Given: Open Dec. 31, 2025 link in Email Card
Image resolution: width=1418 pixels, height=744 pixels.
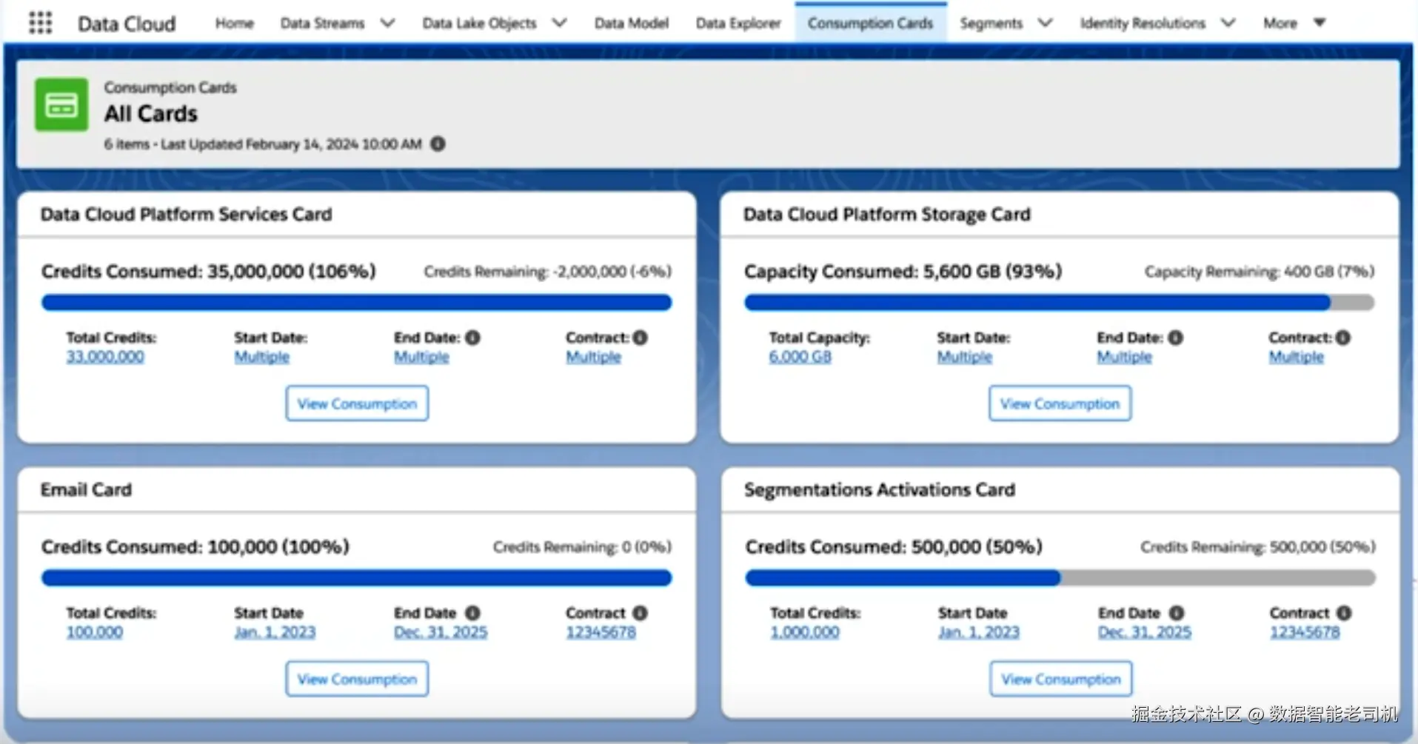Looking at the screenshot, I should pos(441,632).
